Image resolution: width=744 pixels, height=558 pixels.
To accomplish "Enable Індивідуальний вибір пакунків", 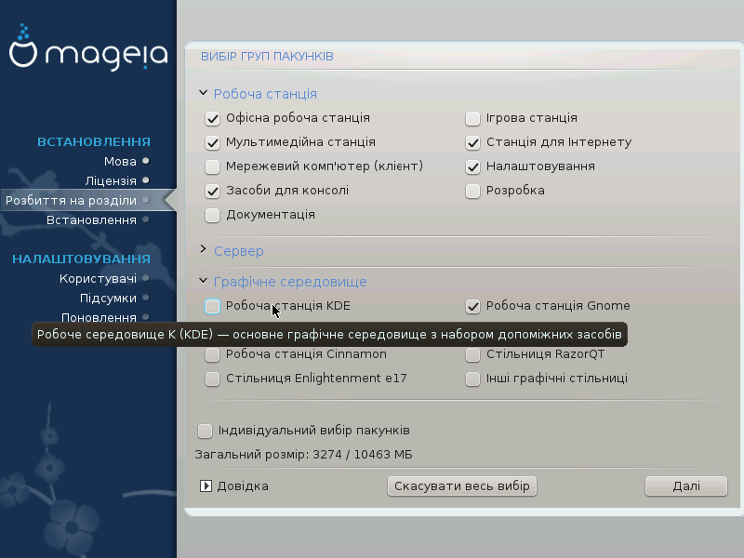I will tap(205, 431).
